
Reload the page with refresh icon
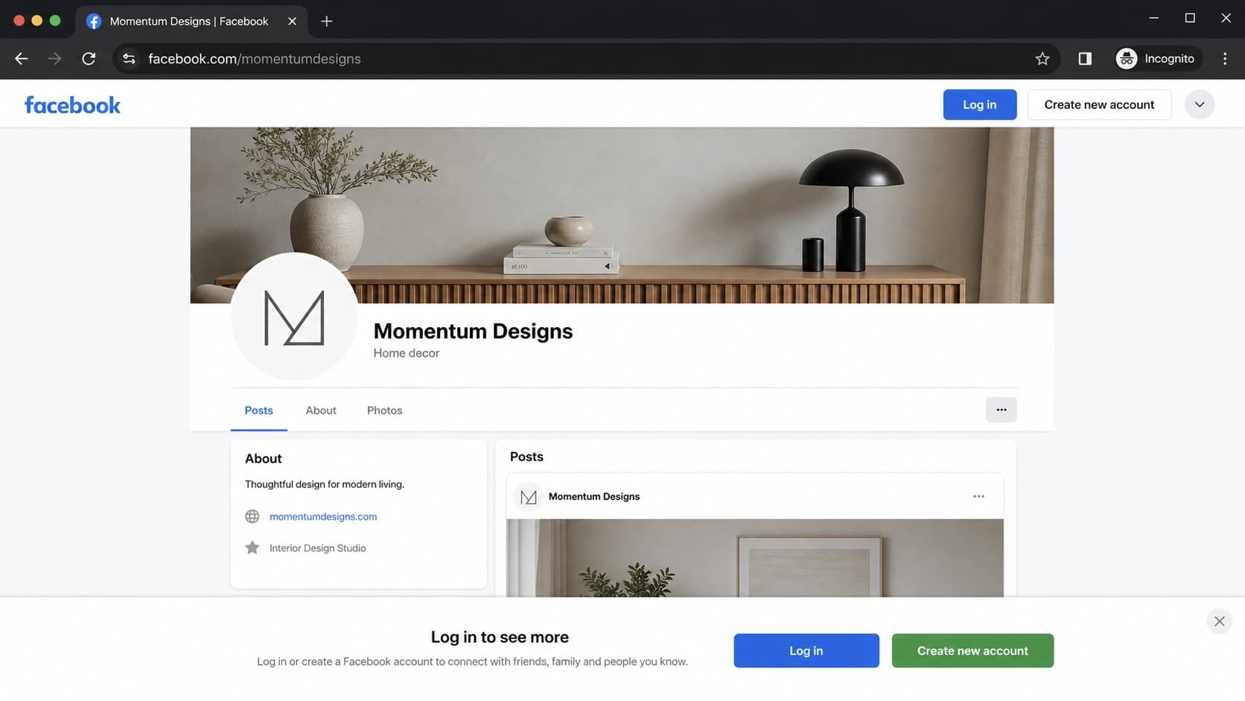click(x=89, y=59)
